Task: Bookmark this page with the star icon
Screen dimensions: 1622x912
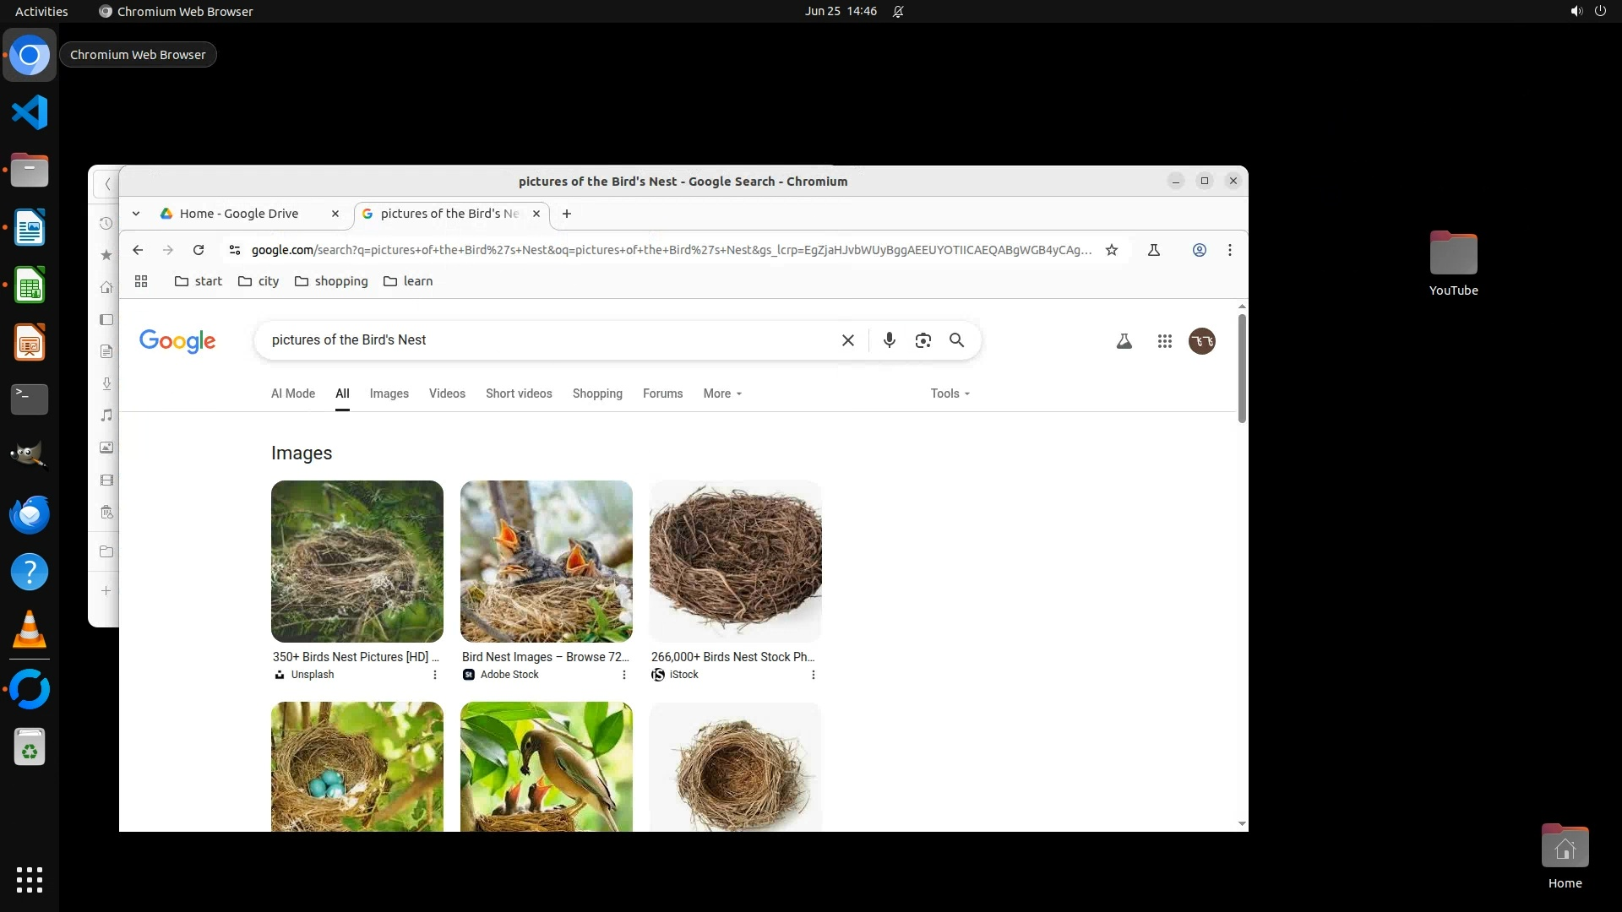Action: coord(1112,250)
